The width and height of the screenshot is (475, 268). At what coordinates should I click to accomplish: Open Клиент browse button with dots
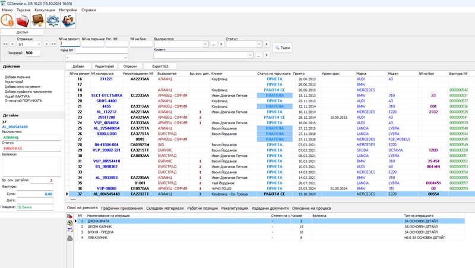pyautogui.click(x=258, y=55)
